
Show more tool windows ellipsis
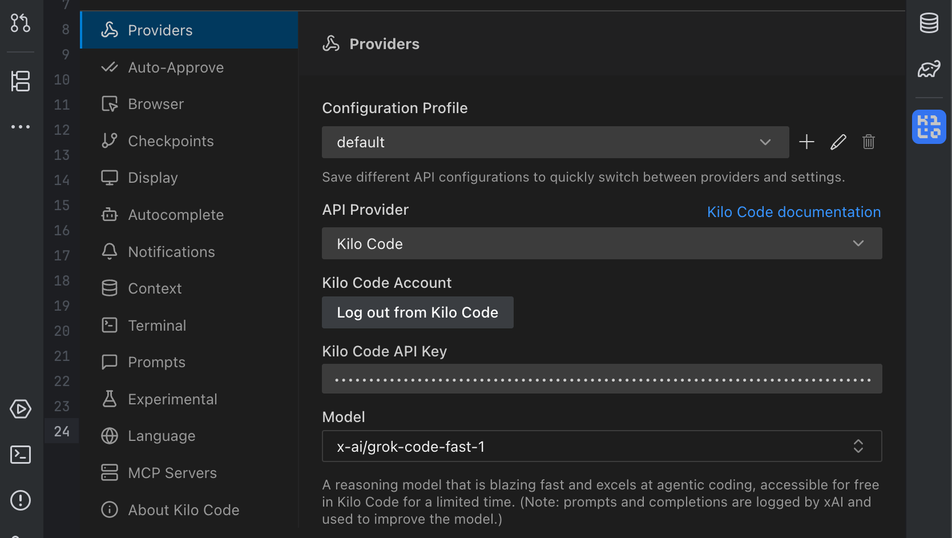point(21,127)
